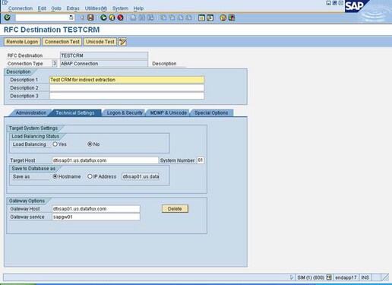
Task: Click the collapse command field triangle icon
Action: 82,17
